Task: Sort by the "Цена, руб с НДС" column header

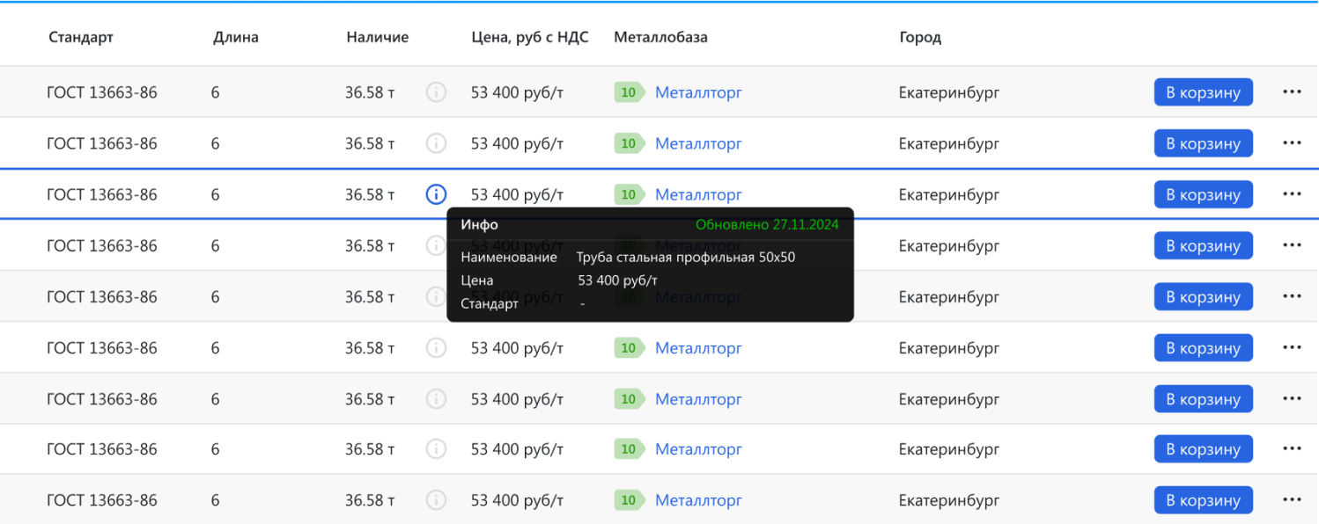Action: coord(530,37)
